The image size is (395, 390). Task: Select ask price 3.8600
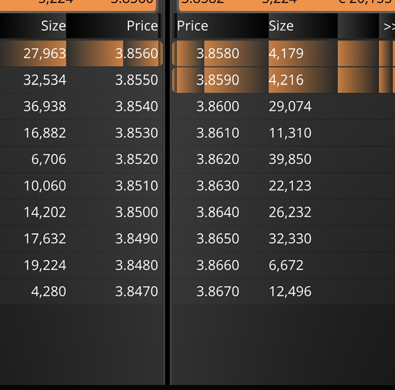tap(218, 106)
